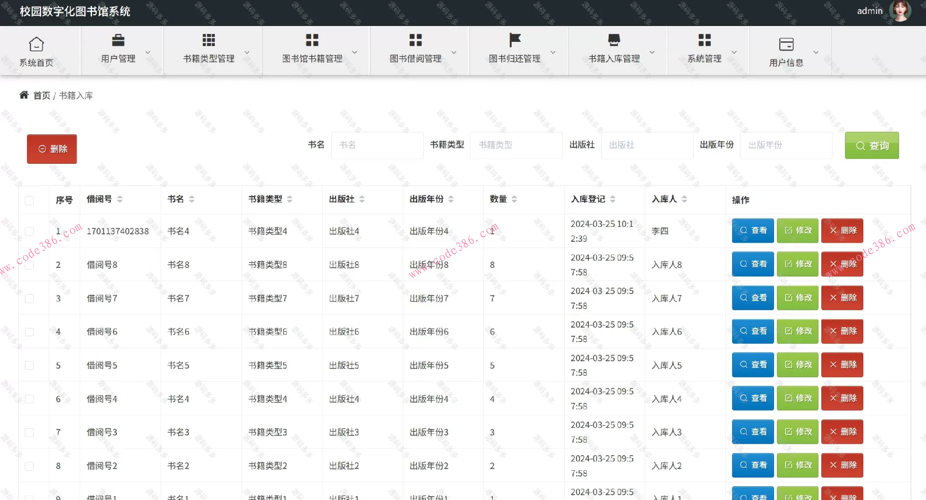Edit the 借阅号7 record with 修改
This screenshot has height=500, width=926.
(798, 298)
